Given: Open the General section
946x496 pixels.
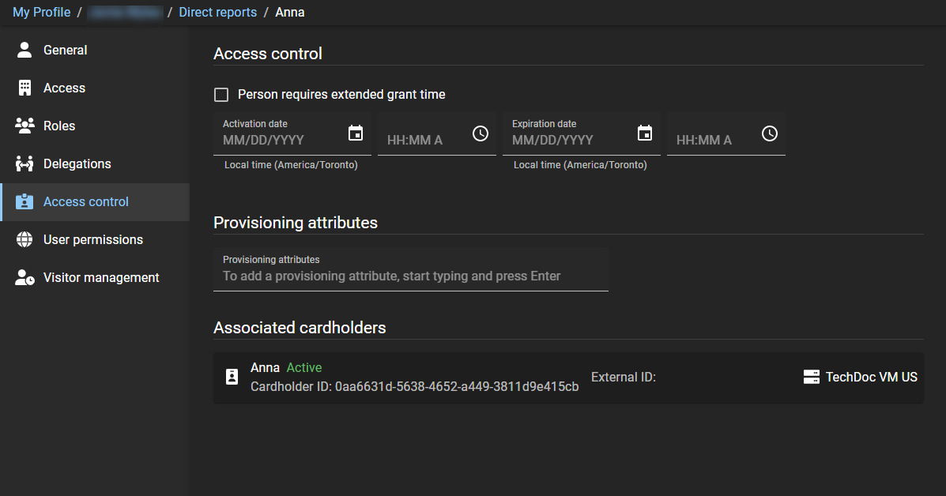Looking at the screenshot, I should (96, 50).
